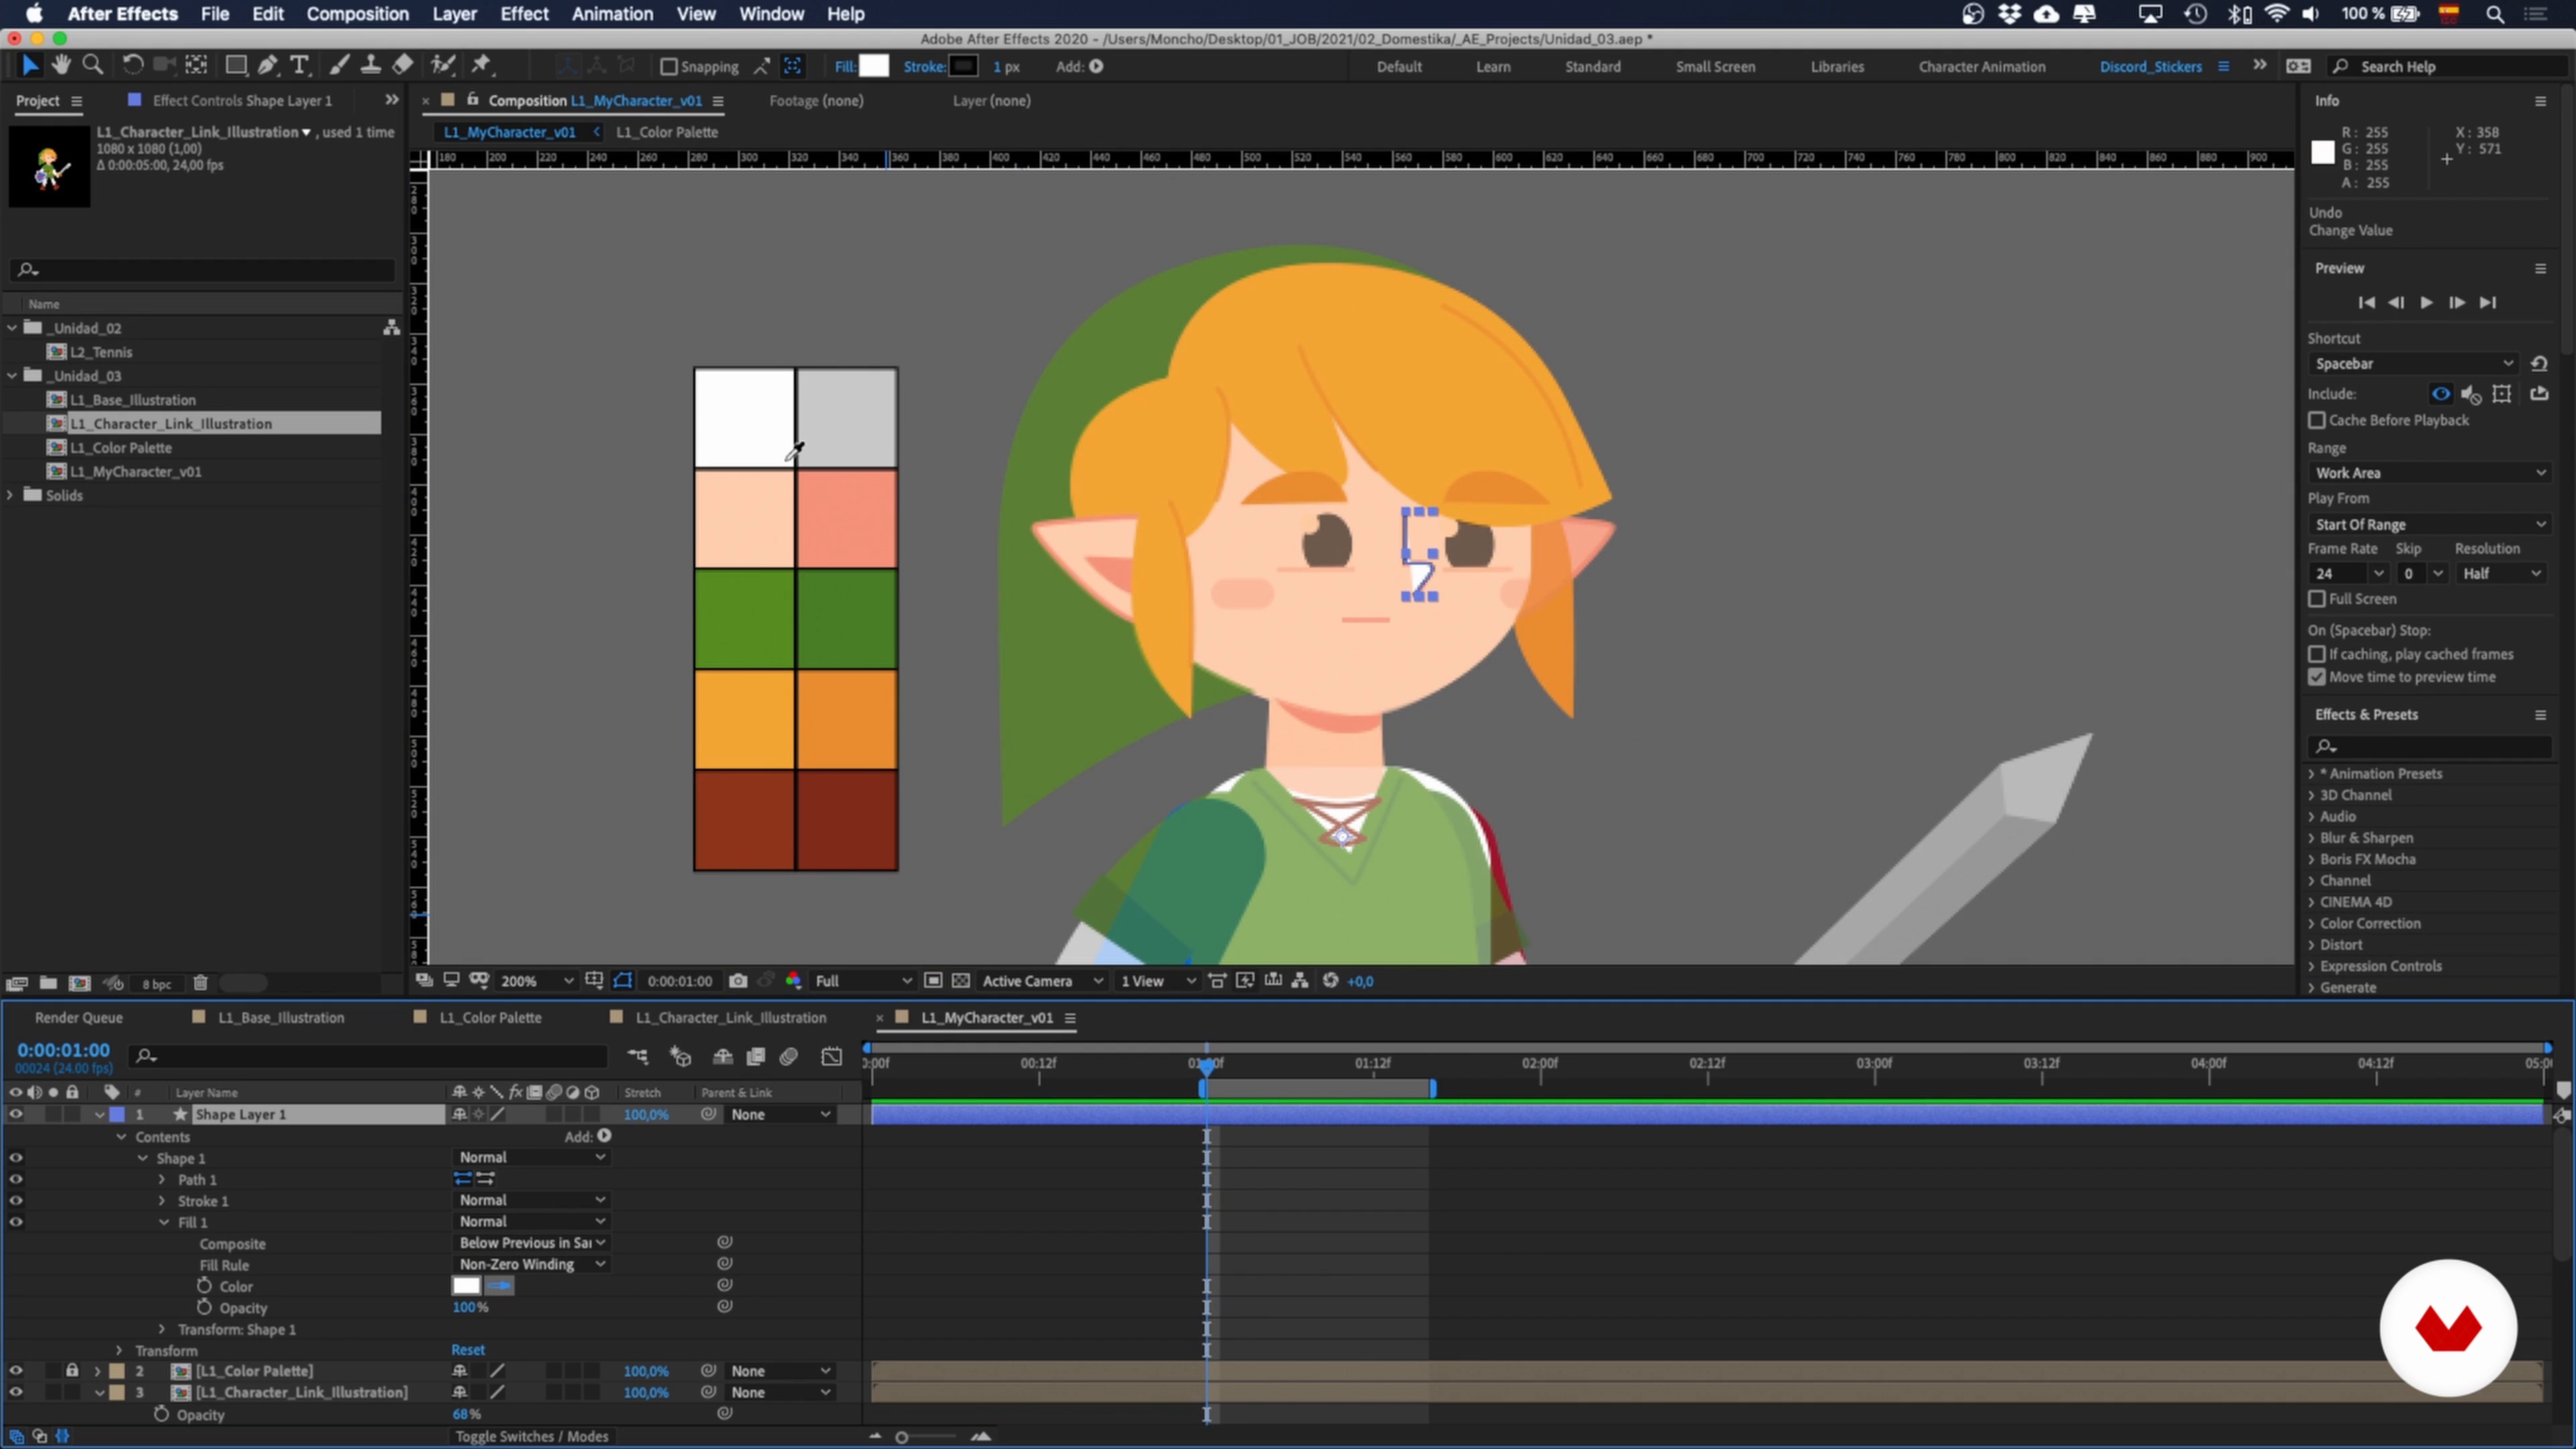Image resolution: width=2576 pixels, height=1449 pixels.
Task: Open the preview Resolution Half dropdown
Action: [x=2501, y=574]
